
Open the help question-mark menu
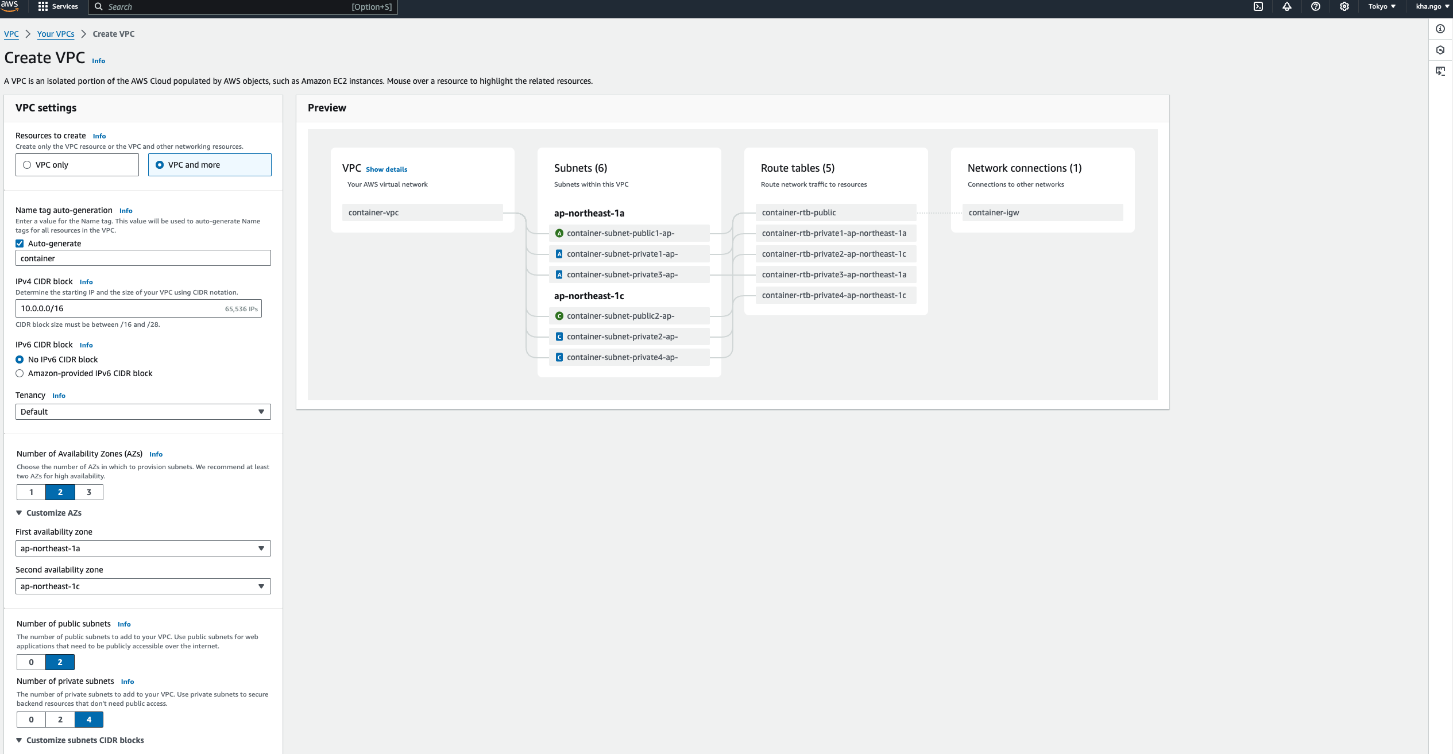coord(1315,6)
